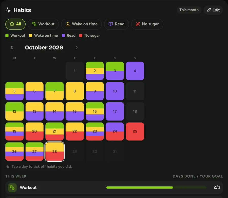Click the dumbbell icon in Workout filter chip
Viewport: 228px width, 198px height.
34,24
